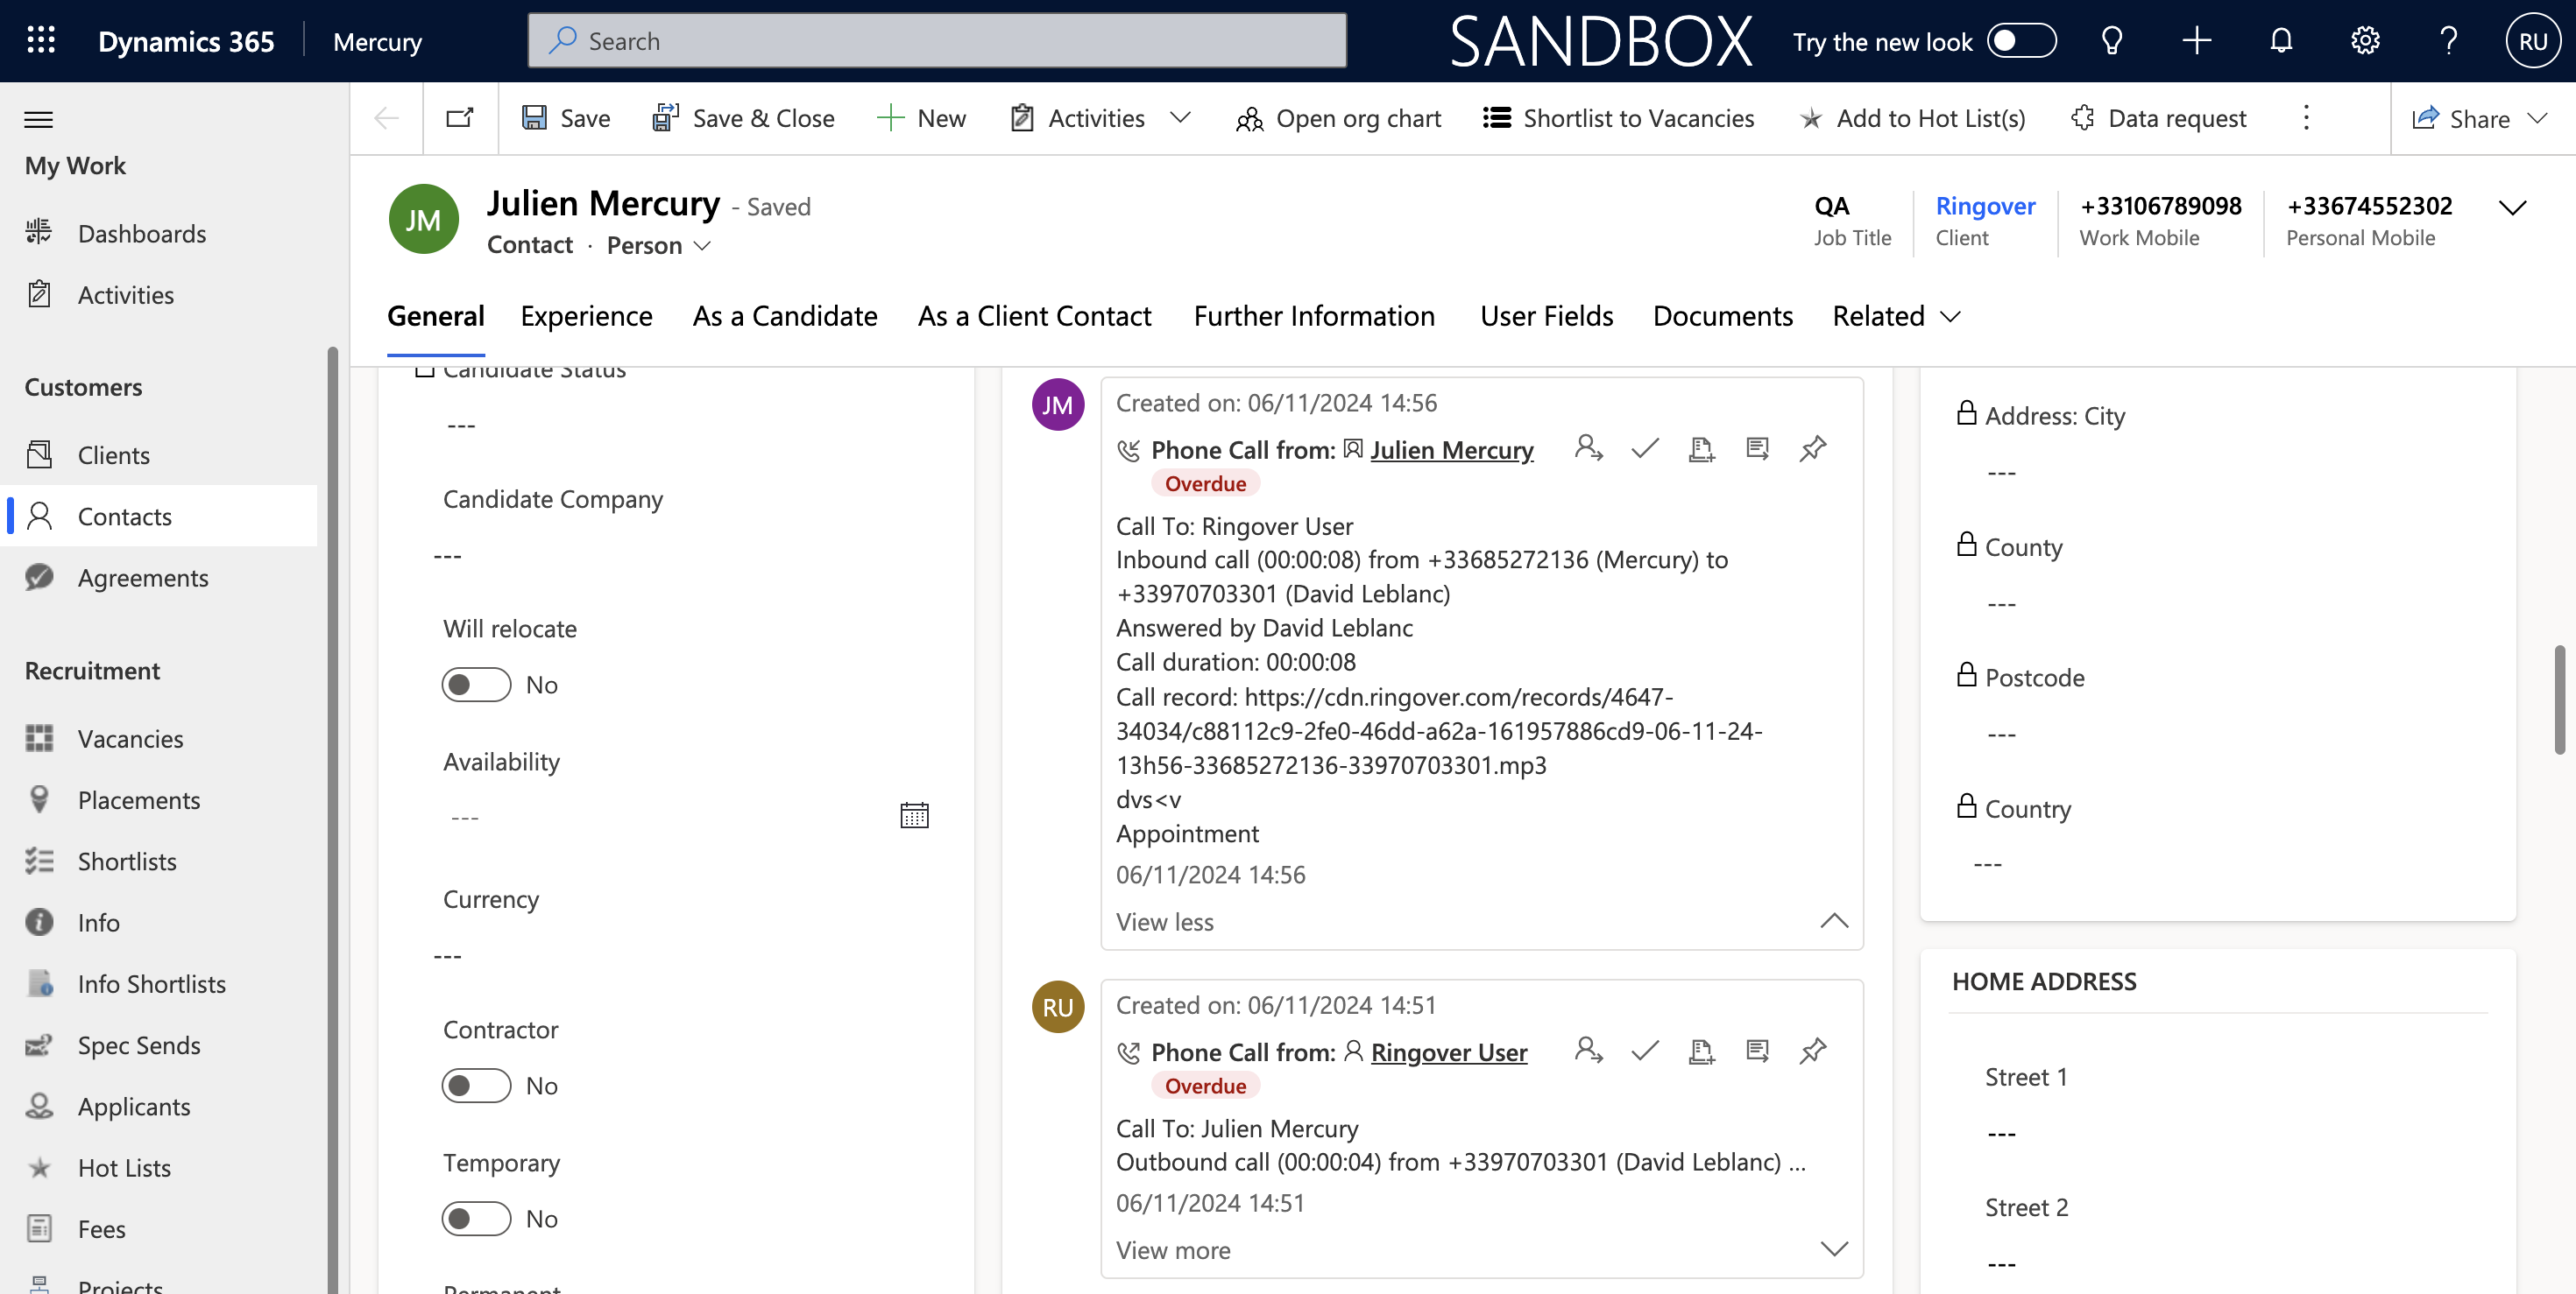Click the Save button
Screen dimensions: 2576x1294
tap(566, 119)
